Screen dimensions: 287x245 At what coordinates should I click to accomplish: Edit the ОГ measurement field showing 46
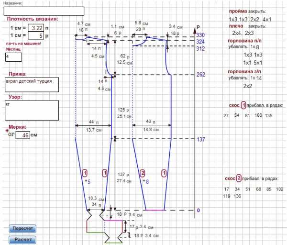[22, 135]
